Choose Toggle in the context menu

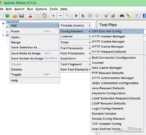pos(35,74)
